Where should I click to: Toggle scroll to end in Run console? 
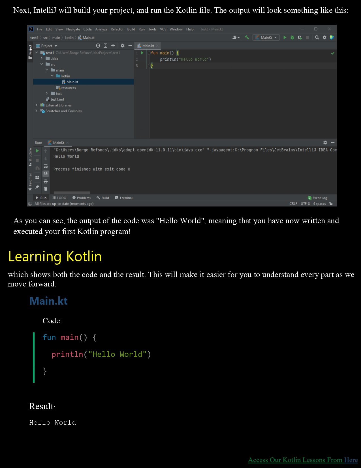[46, 174]
